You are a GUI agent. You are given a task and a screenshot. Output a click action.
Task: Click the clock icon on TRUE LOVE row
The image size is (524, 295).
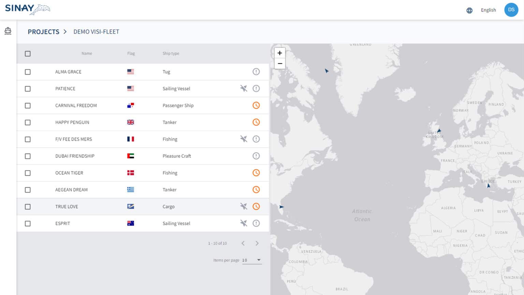[256, 207]
